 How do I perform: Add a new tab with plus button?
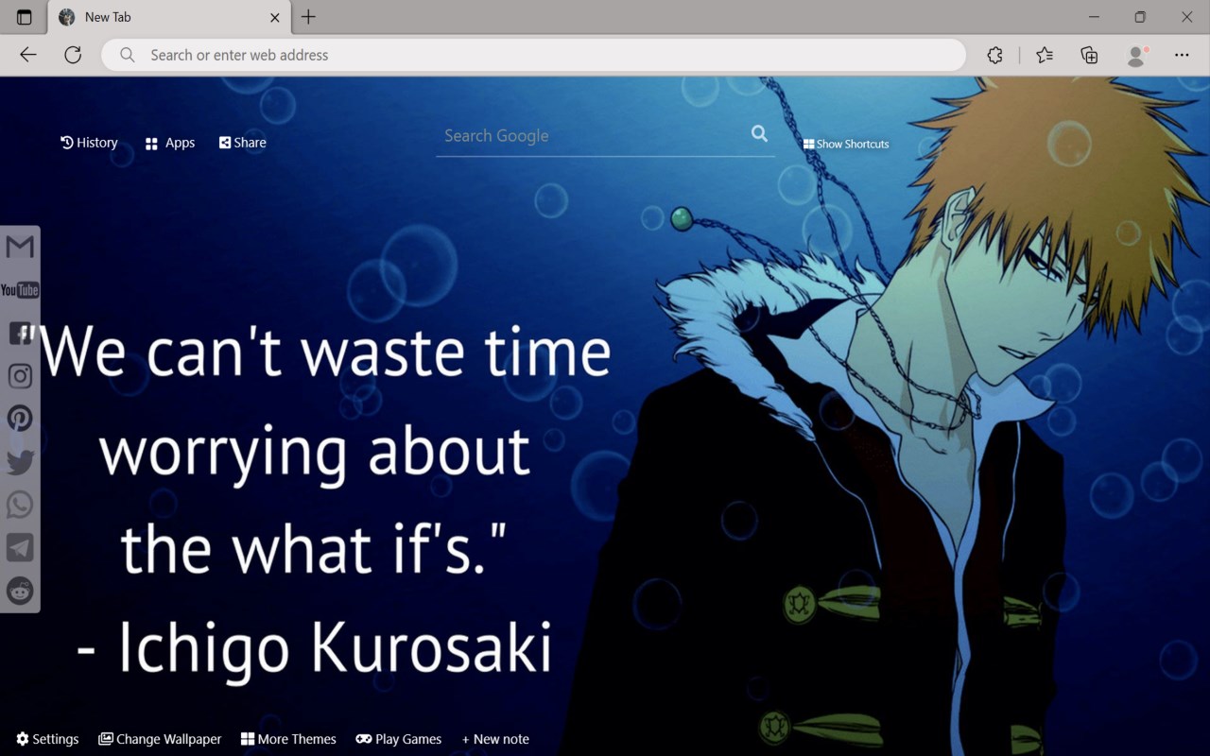point(308,17)
